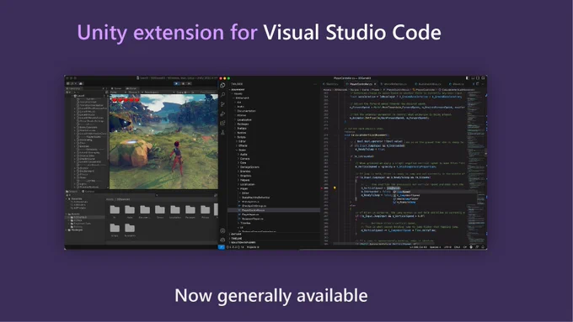Select the Hierarchy tab in Unity
The image size is (573, 322).
click(75, 88)
